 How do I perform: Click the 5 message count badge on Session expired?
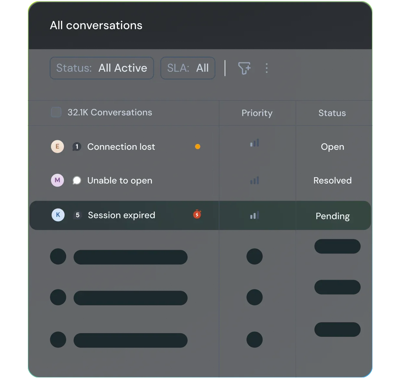tap(77, 215)
